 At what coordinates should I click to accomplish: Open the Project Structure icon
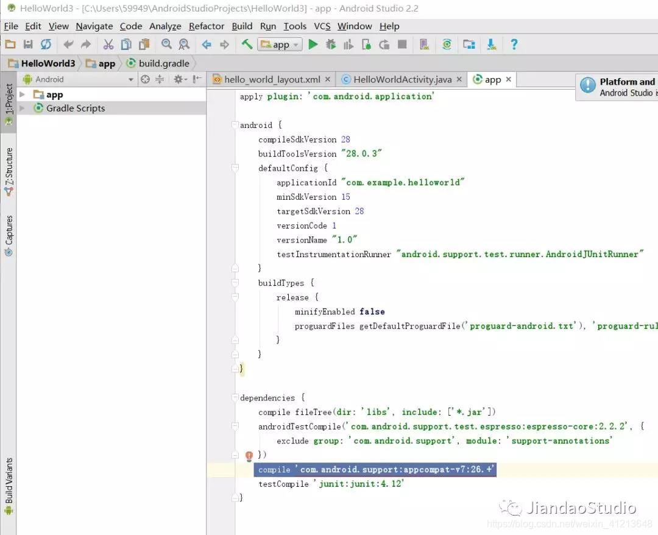click(x=469, y=44)
